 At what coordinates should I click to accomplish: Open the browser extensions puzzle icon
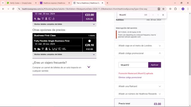175,9
